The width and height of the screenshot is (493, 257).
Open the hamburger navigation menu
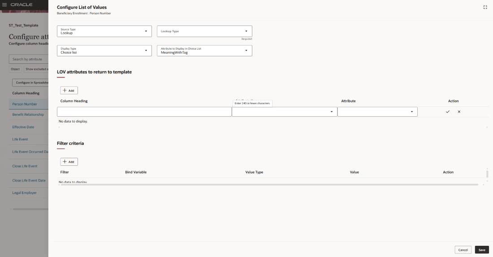[4, 5]
